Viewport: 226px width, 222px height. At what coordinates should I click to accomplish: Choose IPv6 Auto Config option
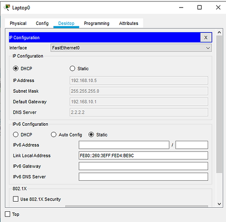(53, 134)
